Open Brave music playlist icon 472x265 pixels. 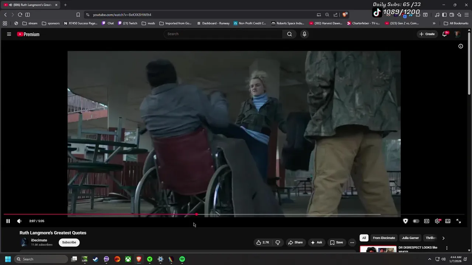(437, 15)
